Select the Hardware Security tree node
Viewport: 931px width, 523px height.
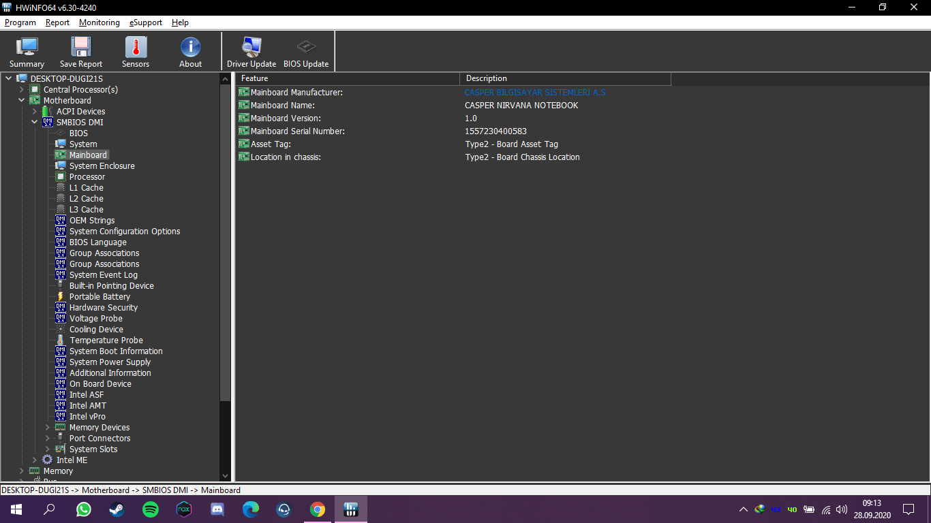click(104, 308)
